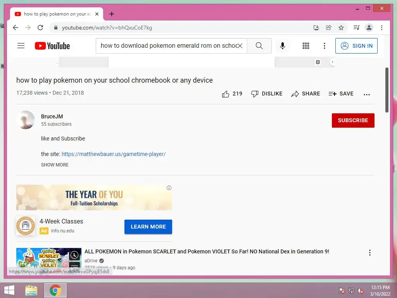397x298 pixels.
Task: Open YouTube apps grid
Action: (x=306, y=46)
